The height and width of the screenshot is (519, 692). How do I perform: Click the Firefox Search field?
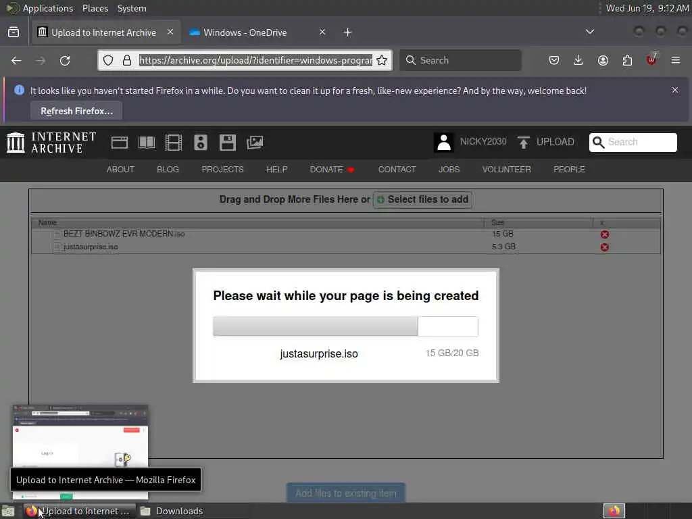tap(460, 60)
